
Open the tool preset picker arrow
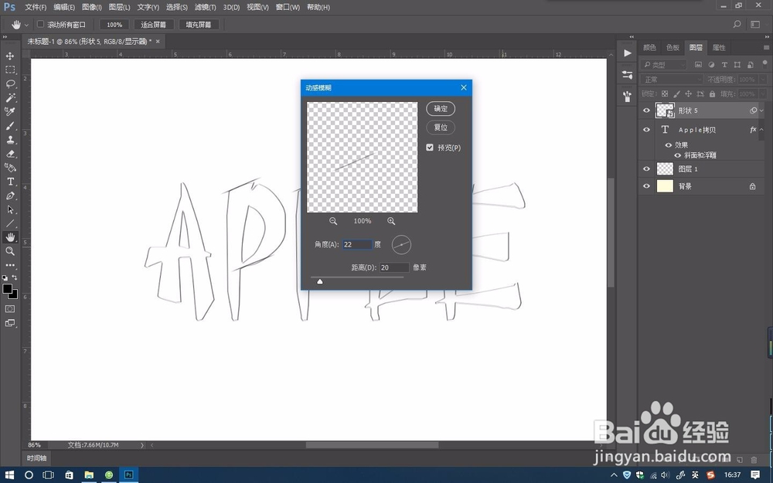26,24
